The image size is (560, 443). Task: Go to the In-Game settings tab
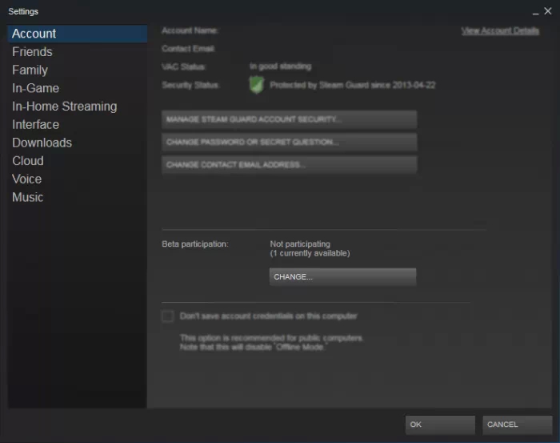tap(35, 88)
